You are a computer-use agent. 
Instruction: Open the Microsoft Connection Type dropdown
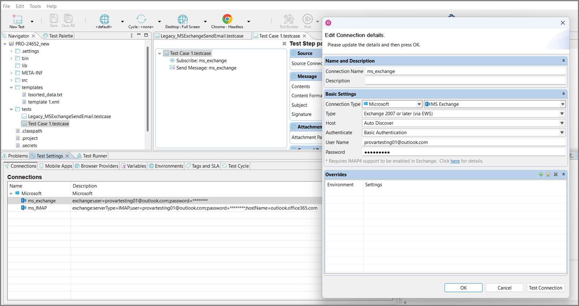pyautogui.click(x=419, y=104)
